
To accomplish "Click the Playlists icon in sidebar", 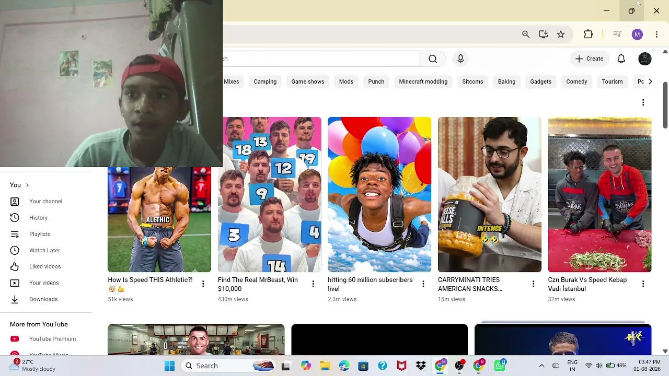I will (x=15, y=234).
